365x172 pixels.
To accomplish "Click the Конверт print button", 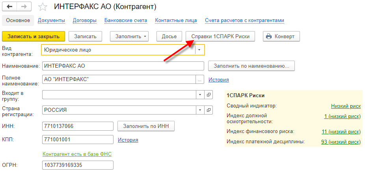I will point(281,37).
